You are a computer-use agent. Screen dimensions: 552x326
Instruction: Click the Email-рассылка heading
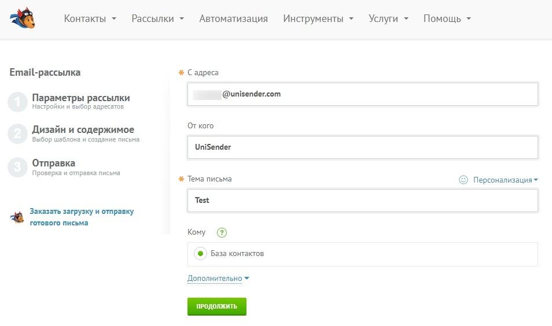[45, 72]
